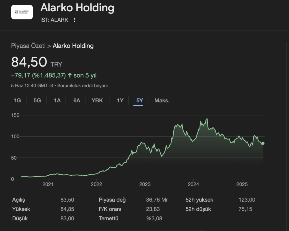Click the 2023 label on the chart axis

click(145, 184)
